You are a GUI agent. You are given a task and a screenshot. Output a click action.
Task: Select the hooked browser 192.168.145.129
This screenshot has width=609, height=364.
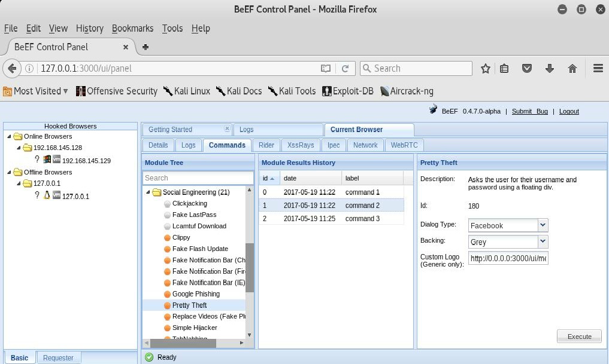point(86,161)
